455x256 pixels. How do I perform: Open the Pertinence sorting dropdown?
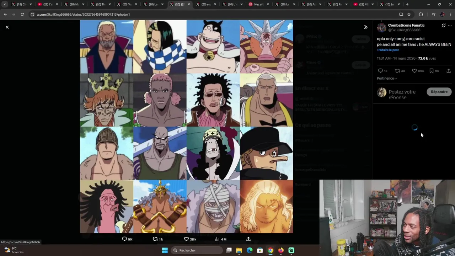coord(387,78)
